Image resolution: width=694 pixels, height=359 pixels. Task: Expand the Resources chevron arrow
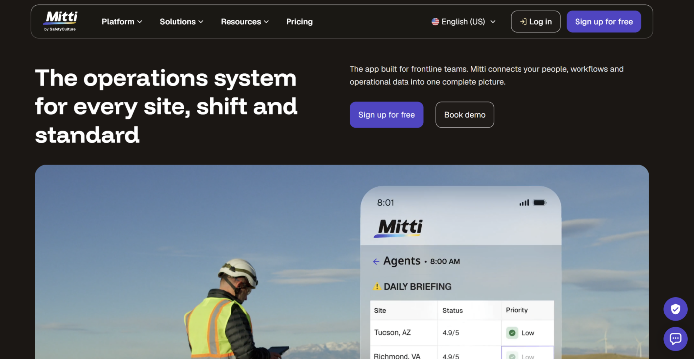click(x=266, y=22)
